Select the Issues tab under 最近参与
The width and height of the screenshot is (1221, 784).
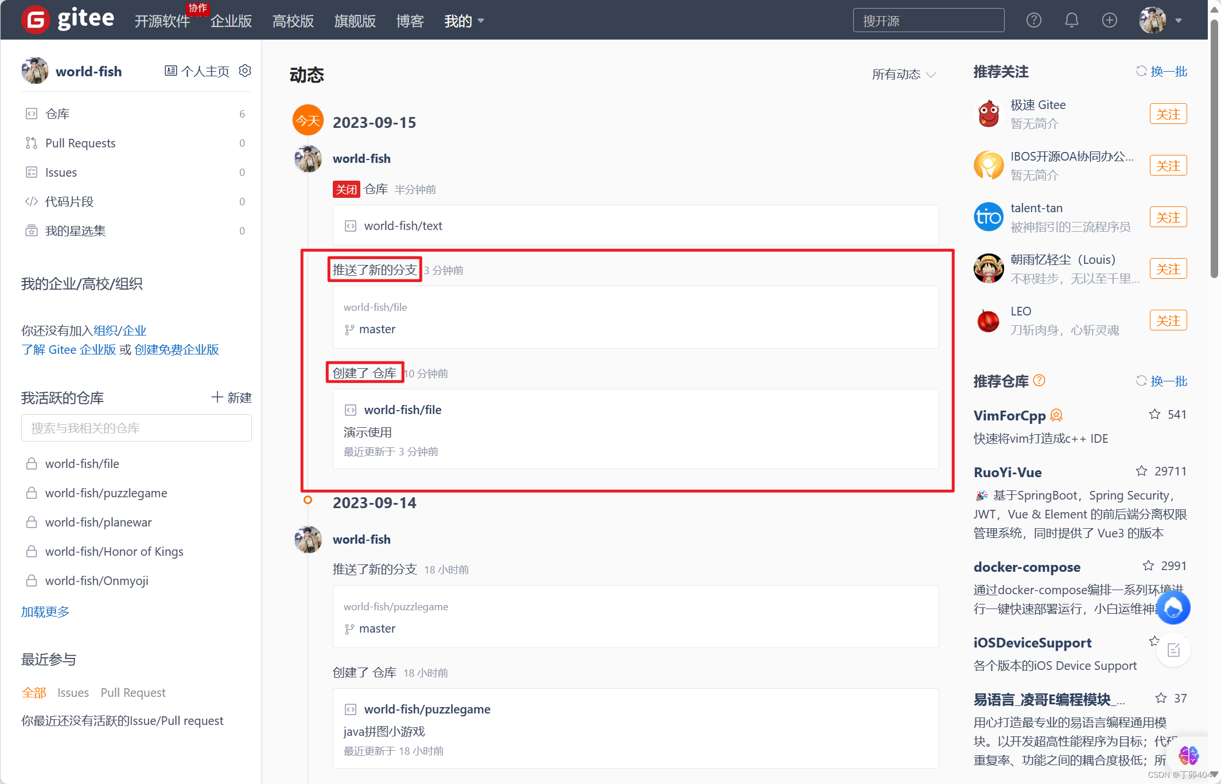coord(73,692)
